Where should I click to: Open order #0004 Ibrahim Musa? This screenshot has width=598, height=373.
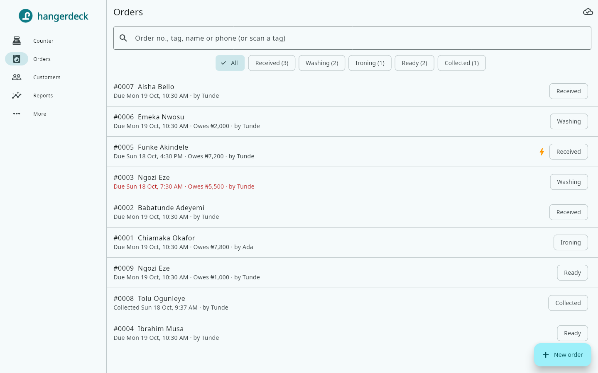tap(352, 333)
